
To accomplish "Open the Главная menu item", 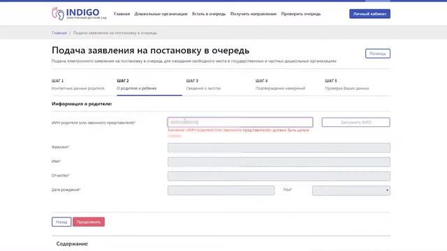I will click(122, 14).
